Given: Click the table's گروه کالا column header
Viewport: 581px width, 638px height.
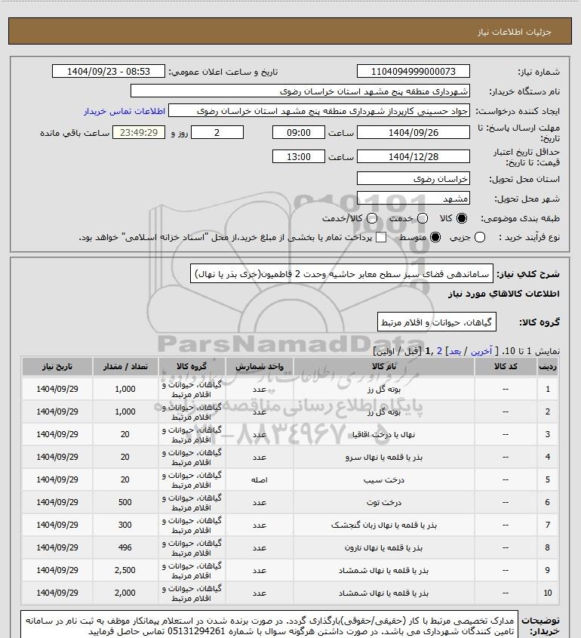Looking at the screenshot, I should (x=192, y=366).
